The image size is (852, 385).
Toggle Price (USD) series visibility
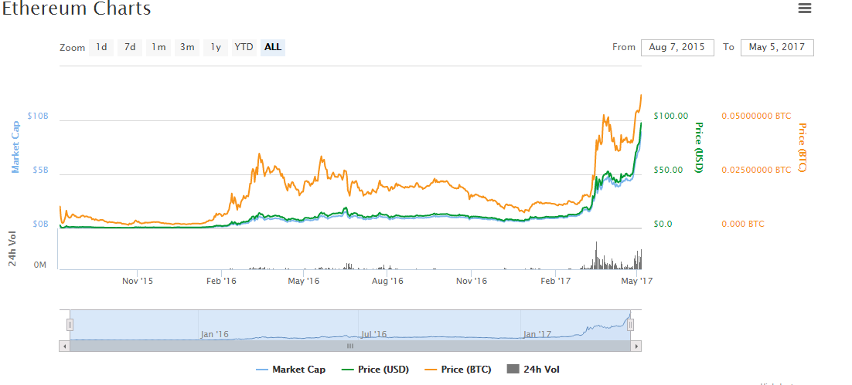(x=376, y=370)
